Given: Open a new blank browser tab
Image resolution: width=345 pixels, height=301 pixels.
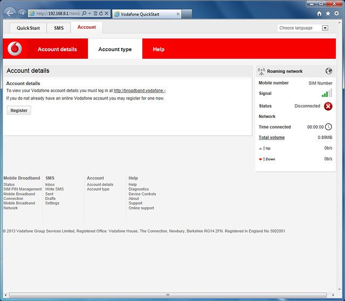Looking at the screenshot, I should pyautogui.click(x=187, y=14).
